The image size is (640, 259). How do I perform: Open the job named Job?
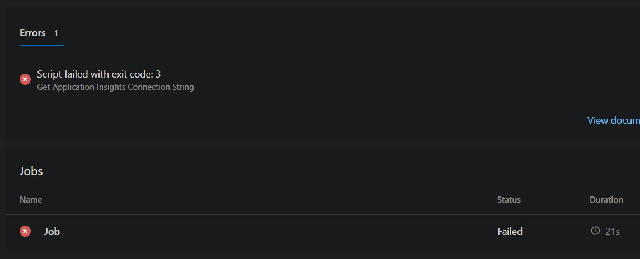(x=52, y=231)
